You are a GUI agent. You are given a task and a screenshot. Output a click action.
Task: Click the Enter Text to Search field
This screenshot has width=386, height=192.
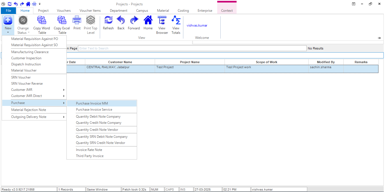pyautogui.click(x=192, y=48)
